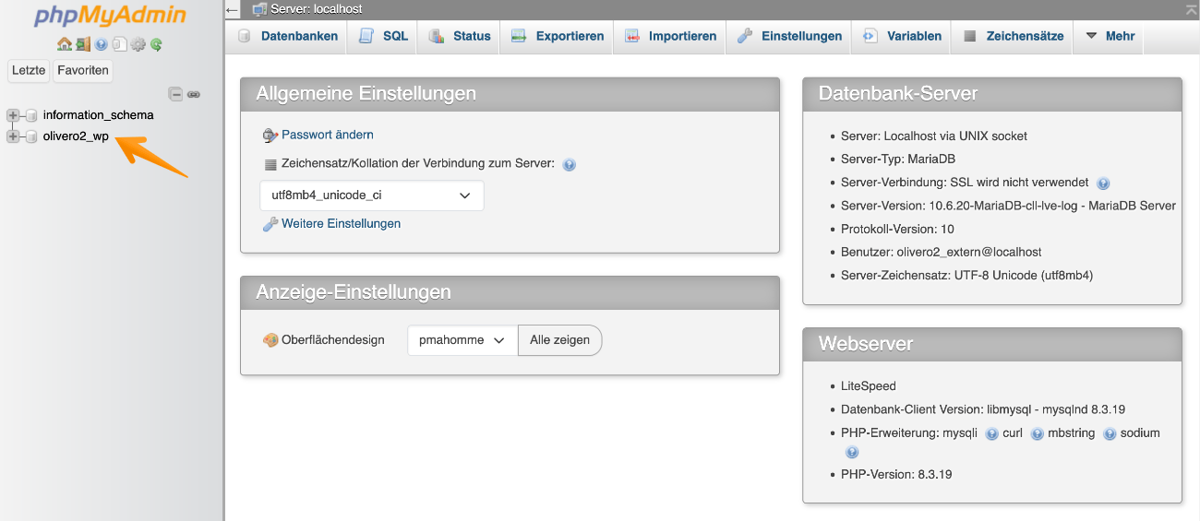Open the pmahomme theme dropdown
This screenshot has height=521, width=1200.
coord(462,339)
